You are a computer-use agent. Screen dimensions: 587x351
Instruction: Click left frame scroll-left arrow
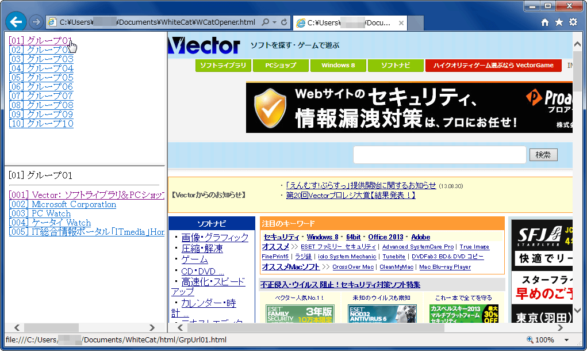click(17, 328)
